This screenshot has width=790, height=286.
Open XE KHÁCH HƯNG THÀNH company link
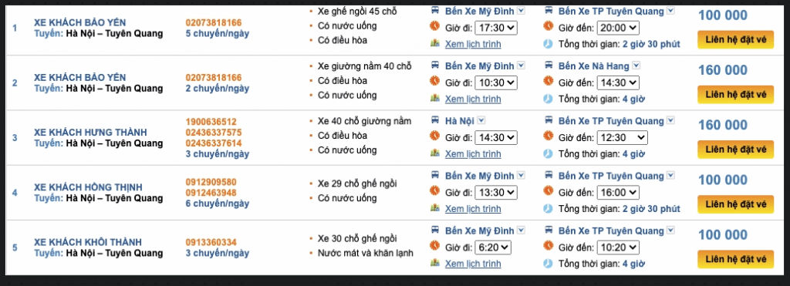tap(91, 133)
